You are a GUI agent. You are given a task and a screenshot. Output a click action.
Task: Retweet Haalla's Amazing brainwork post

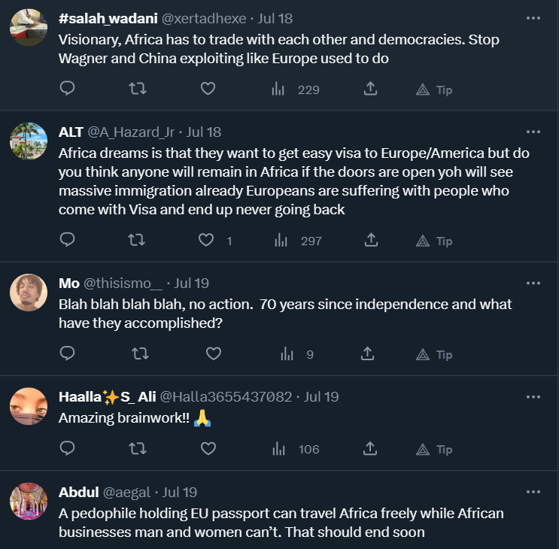[138, 449]
